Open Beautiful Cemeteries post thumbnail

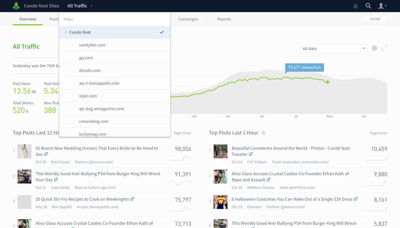pyautogui.click(x=220, y=151)
